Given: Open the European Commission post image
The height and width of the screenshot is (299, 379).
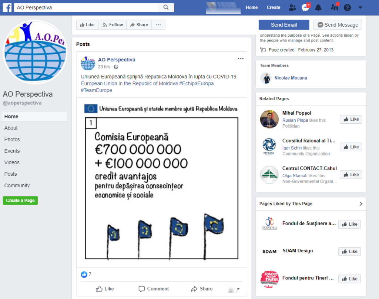Looking at the screenshot, I should point(161,182).
